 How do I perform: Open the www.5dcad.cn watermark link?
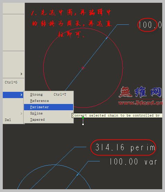[141, 103]
